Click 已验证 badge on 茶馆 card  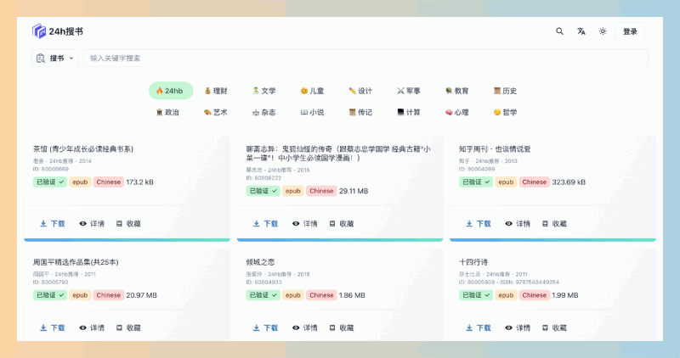point(50,182)
